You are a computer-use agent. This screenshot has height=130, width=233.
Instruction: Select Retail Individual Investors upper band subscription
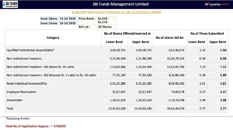tap(223, 83)
